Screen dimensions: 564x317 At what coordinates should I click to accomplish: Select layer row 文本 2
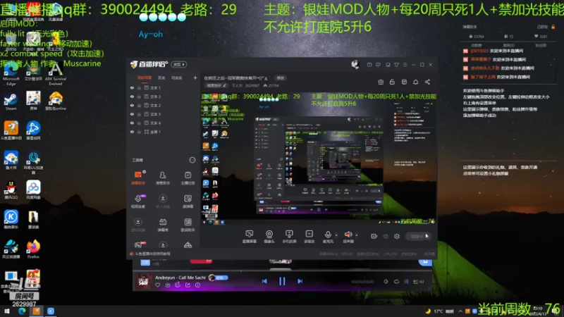point(163,105)
